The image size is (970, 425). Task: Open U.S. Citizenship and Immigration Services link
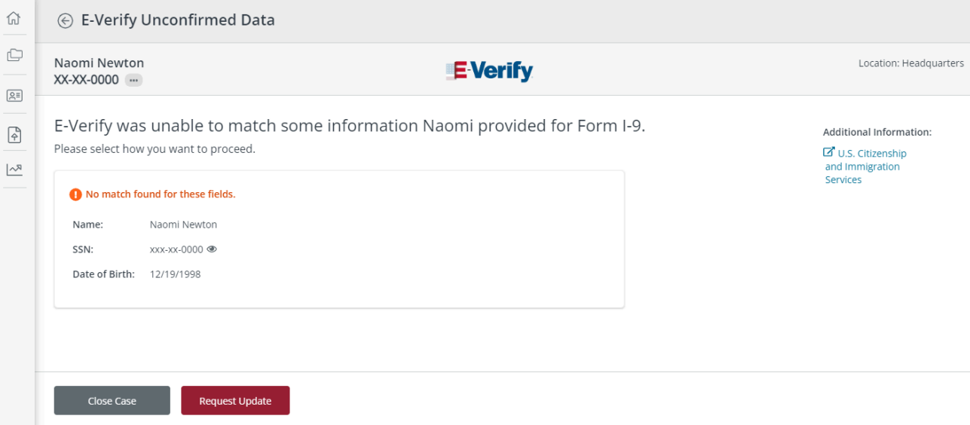pyautogui.click(x=865, y=167)
